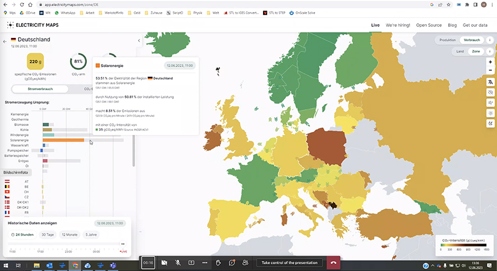Open the browser extensions puzzle icon

[x=467, y=4]
